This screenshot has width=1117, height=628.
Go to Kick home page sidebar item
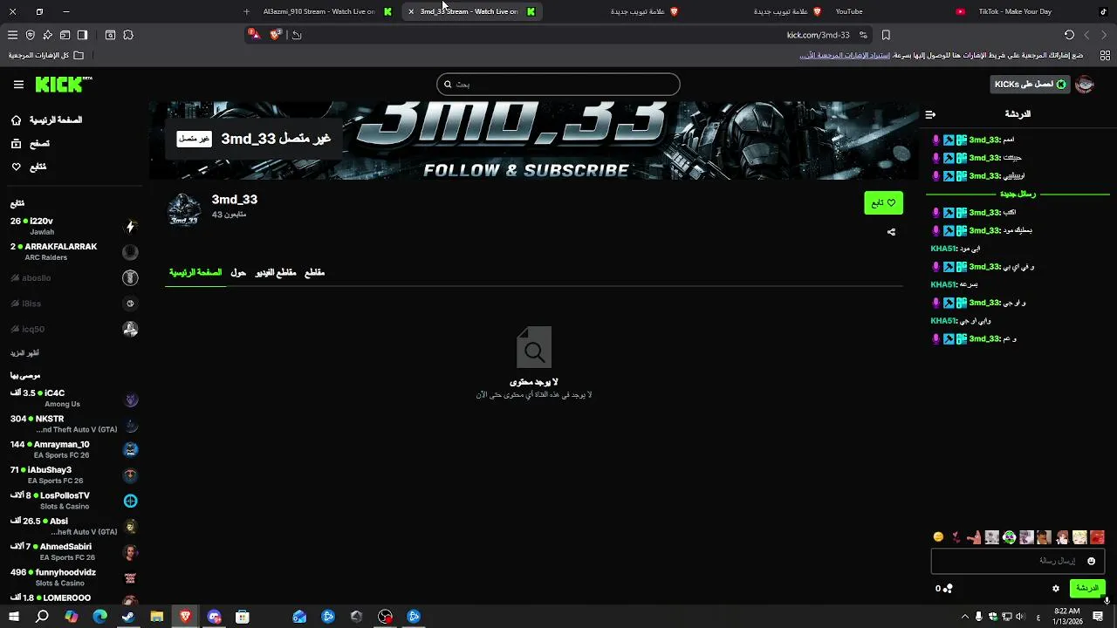tap(47, 119)
